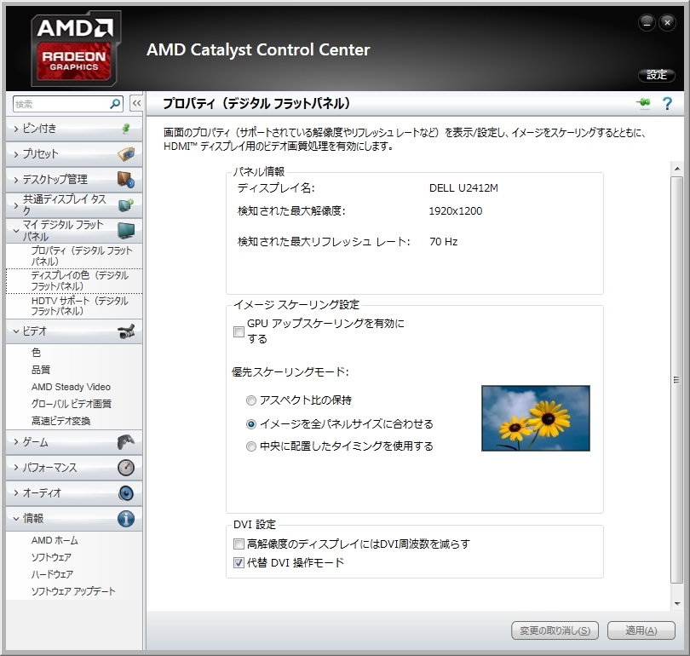690x656 pixels.
Task: Click the DELL U2412M display name
Action: point(463,188)
